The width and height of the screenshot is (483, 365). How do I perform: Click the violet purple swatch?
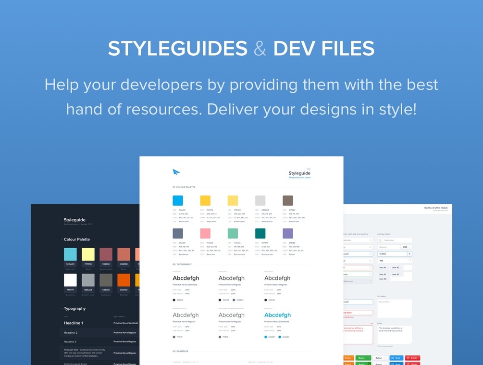click(x=288, y=233)
